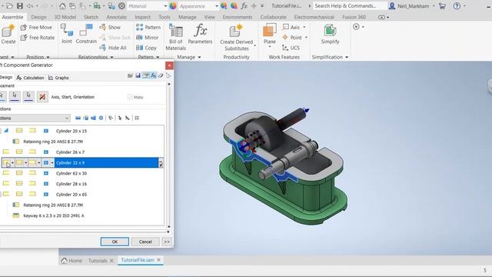
Task: Toggle the calculation fx button in dialog toolbar
Action: (153, 75)
